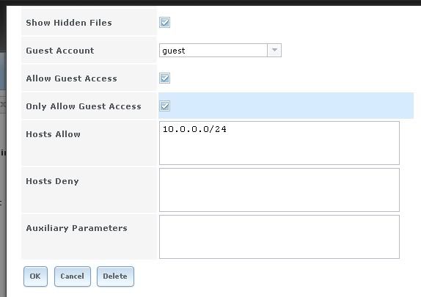421x297 pixels.
Task: Focus the Auxiliary Parameters text area
Action: [x=279, y=237]
